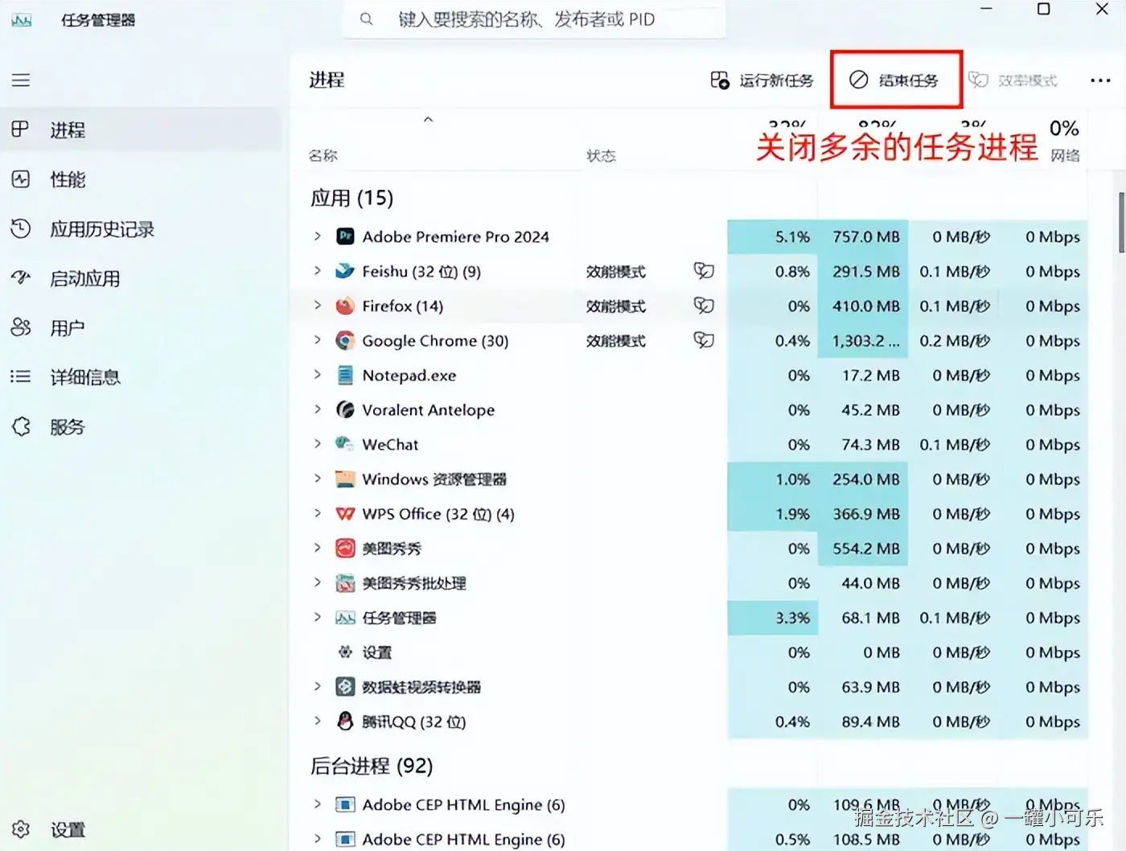Screen dimensions: 1126x851
Task: Expand the 美图秀秀 process
Action: click(x=317, y=548)
